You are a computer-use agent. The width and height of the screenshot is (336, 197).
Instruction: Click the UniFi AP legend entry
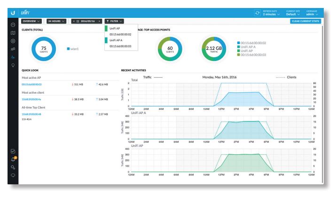click(245, 51)
